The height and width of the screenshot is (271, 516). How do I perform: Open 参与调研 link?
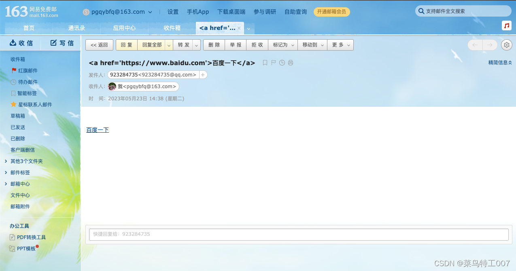(265, 12)
